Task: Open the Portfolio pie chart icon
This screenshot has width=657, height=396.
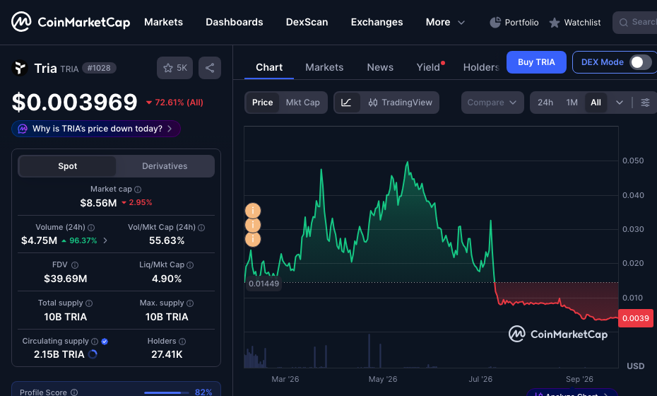Action: coord(495,22)
